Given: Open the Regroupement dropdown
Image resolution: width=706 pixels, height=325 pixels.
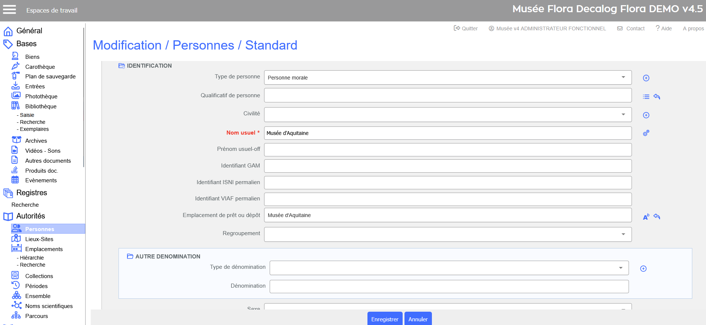Looking at the screenshot, I should click(447, 234).
